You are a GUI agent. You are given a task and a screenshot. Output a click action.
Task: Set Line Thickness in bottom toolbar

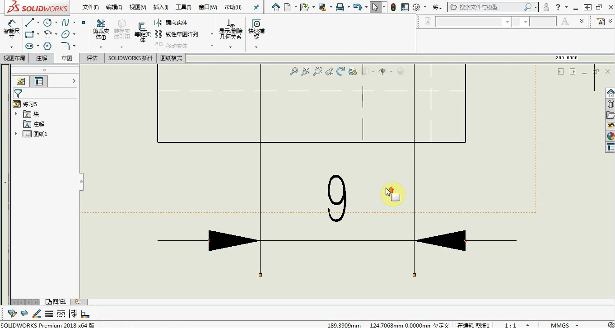point(49,314)
